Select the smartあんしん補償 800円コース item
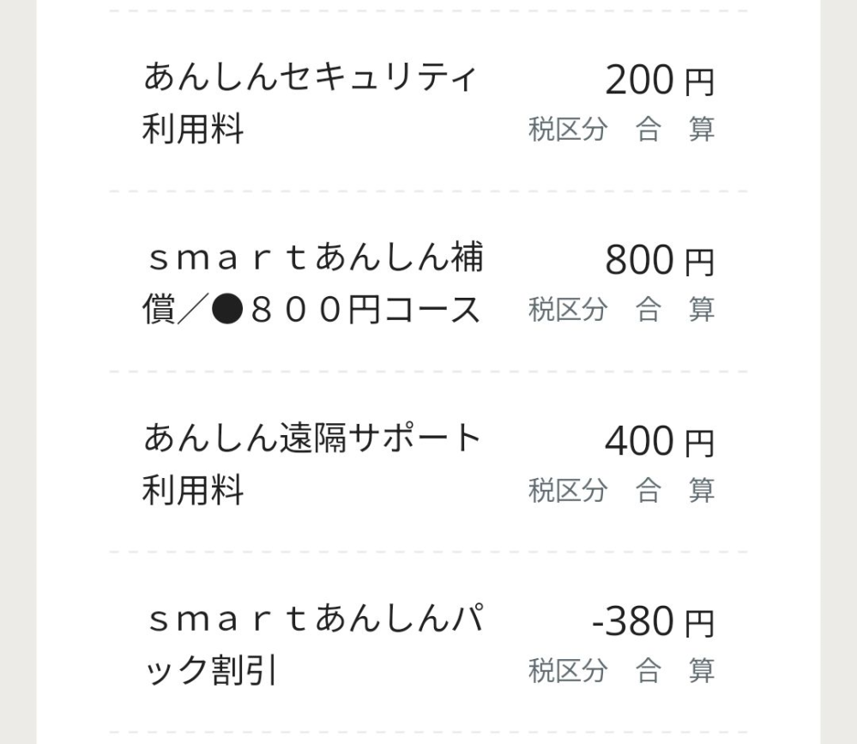This screenshot has width=857, height=744. coord(313,283)
